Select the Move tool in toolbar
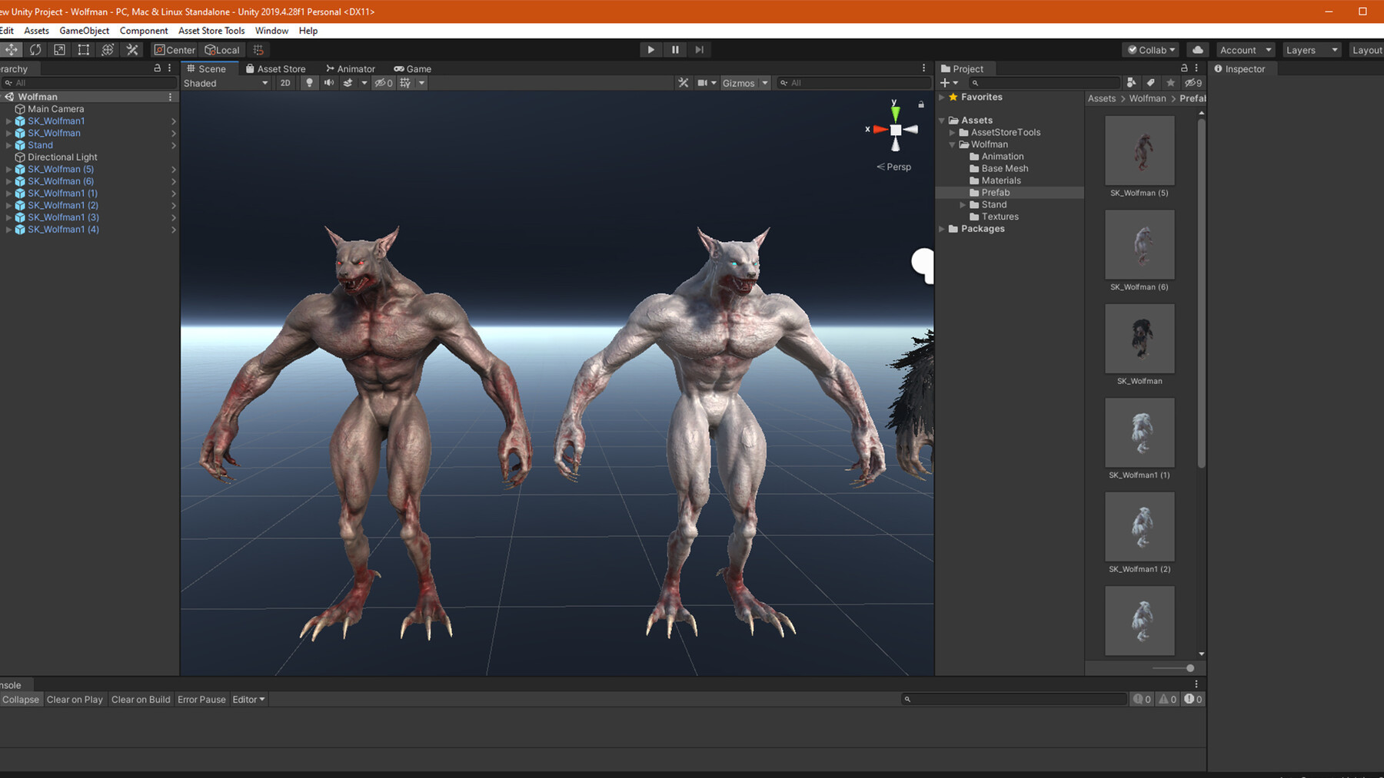The width and height of the screenshot is (1384, 778). [12, 50]
